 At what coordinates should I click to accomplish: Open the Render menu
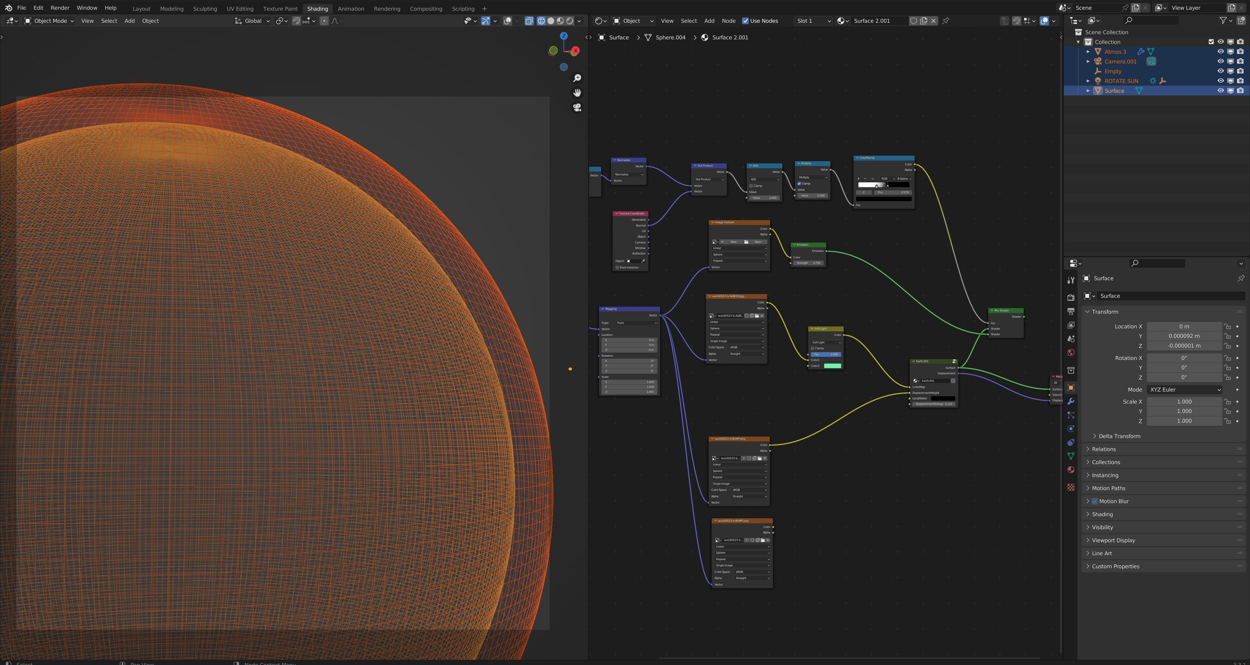[60, 8]
